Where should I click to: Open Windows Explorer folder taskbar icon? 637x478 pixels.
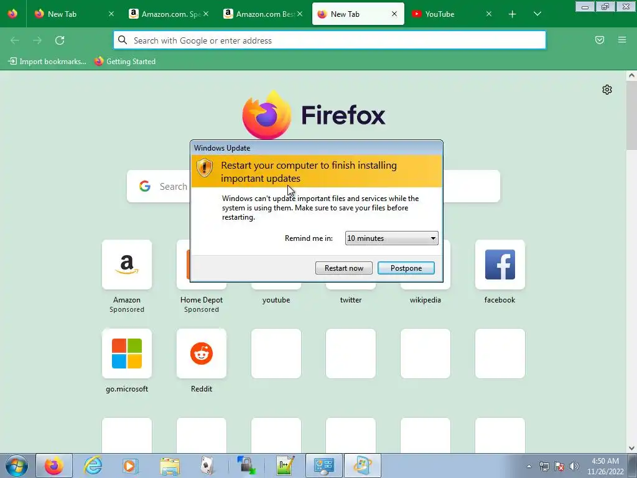[x=170, y=466]
